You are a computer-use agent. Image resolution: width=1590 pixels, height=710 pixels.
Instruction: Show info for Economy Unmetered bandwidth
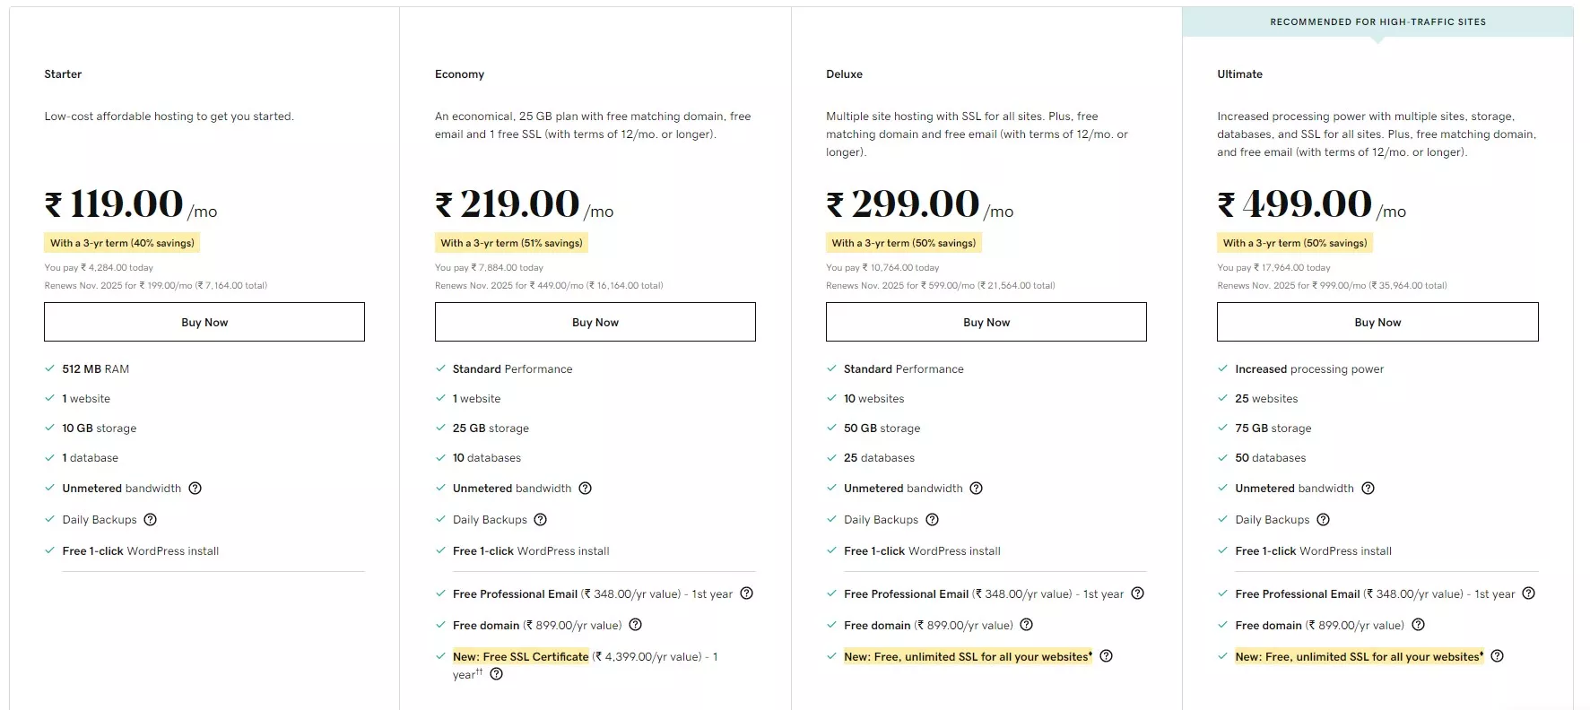click(586, 489)
